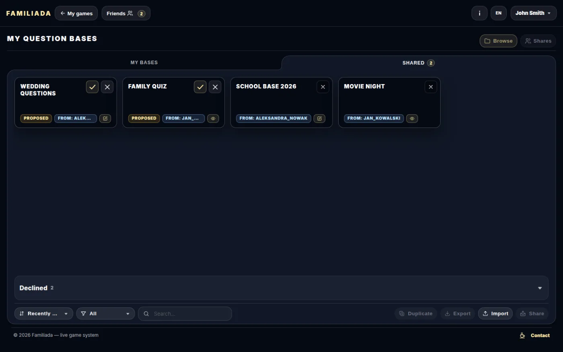Click the view-only eye icon on Family Quiz card
The image size is (563, 352).
(x=213, y=118)
